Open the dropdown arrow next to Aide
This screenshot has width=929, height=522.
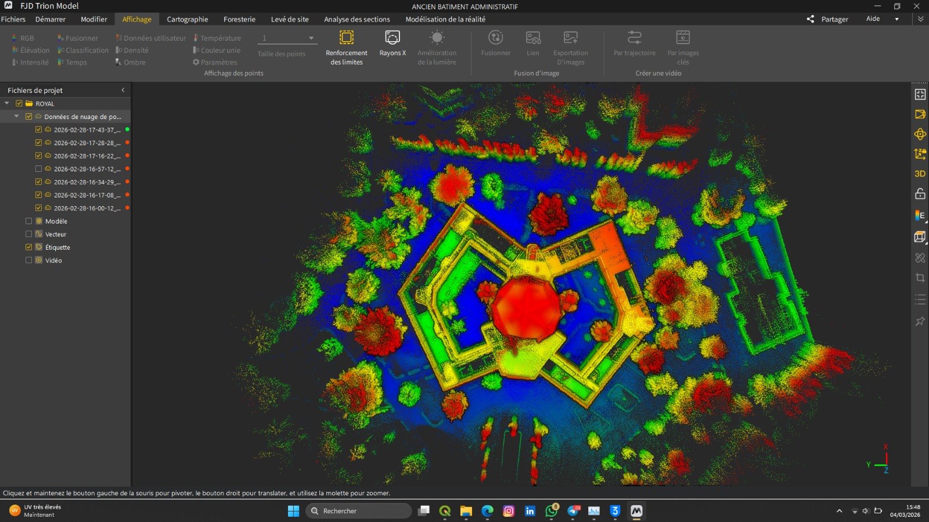click(896, 19)
